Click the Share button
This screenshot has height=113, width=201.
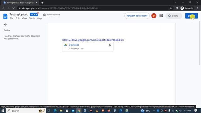pos(173,16)
